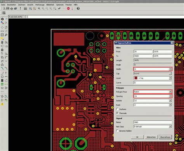The width and height of the screenshot is (184, 151).
Task: Select the Rectangle fill tool
Action: (2, 80)
